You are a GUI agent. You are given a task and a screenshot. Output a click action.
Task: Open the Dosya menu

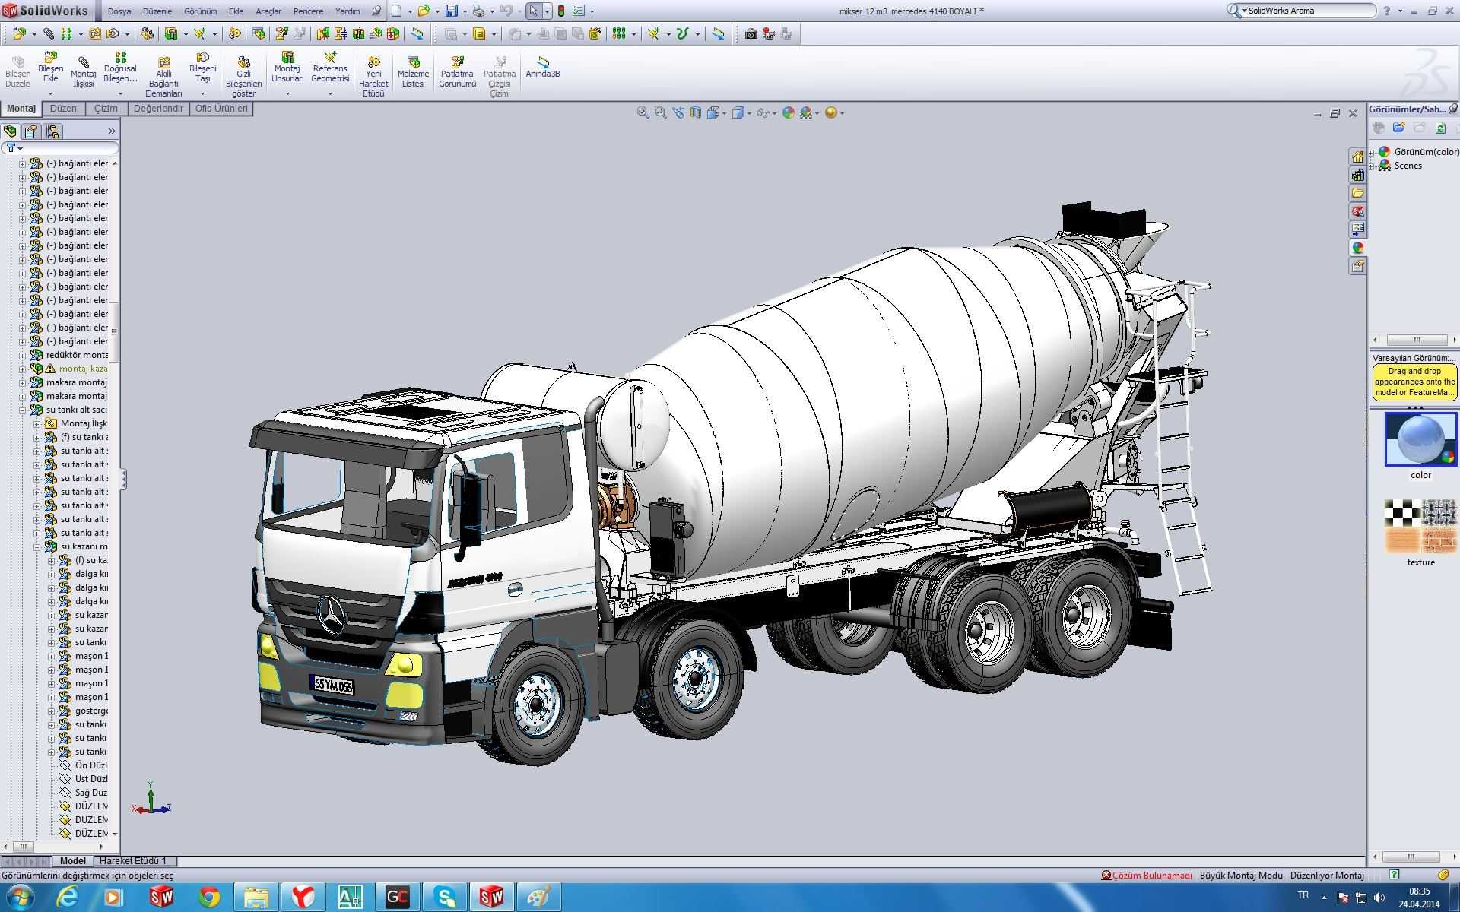(x=119, y=11)
